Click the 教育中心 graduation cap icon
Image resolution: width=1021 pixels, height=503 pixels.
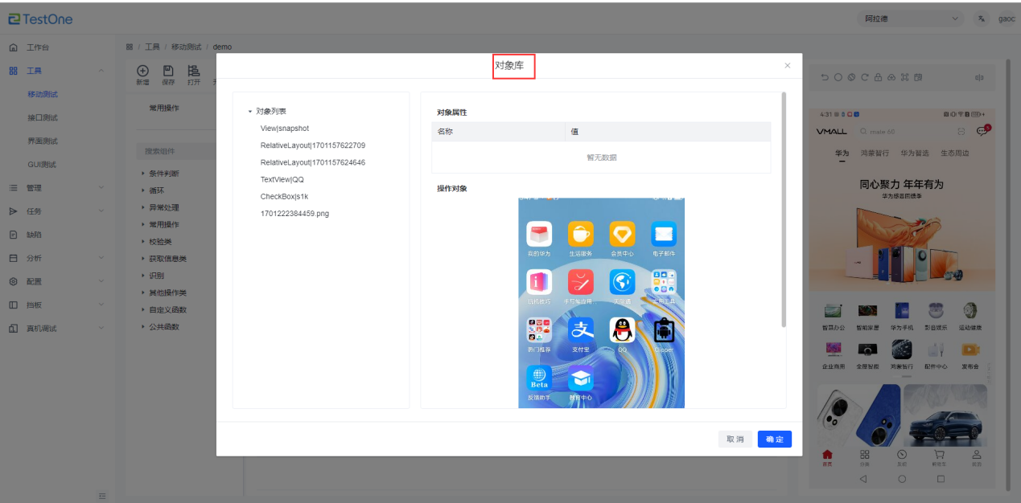pyautogui.click(x=580, y=378)
